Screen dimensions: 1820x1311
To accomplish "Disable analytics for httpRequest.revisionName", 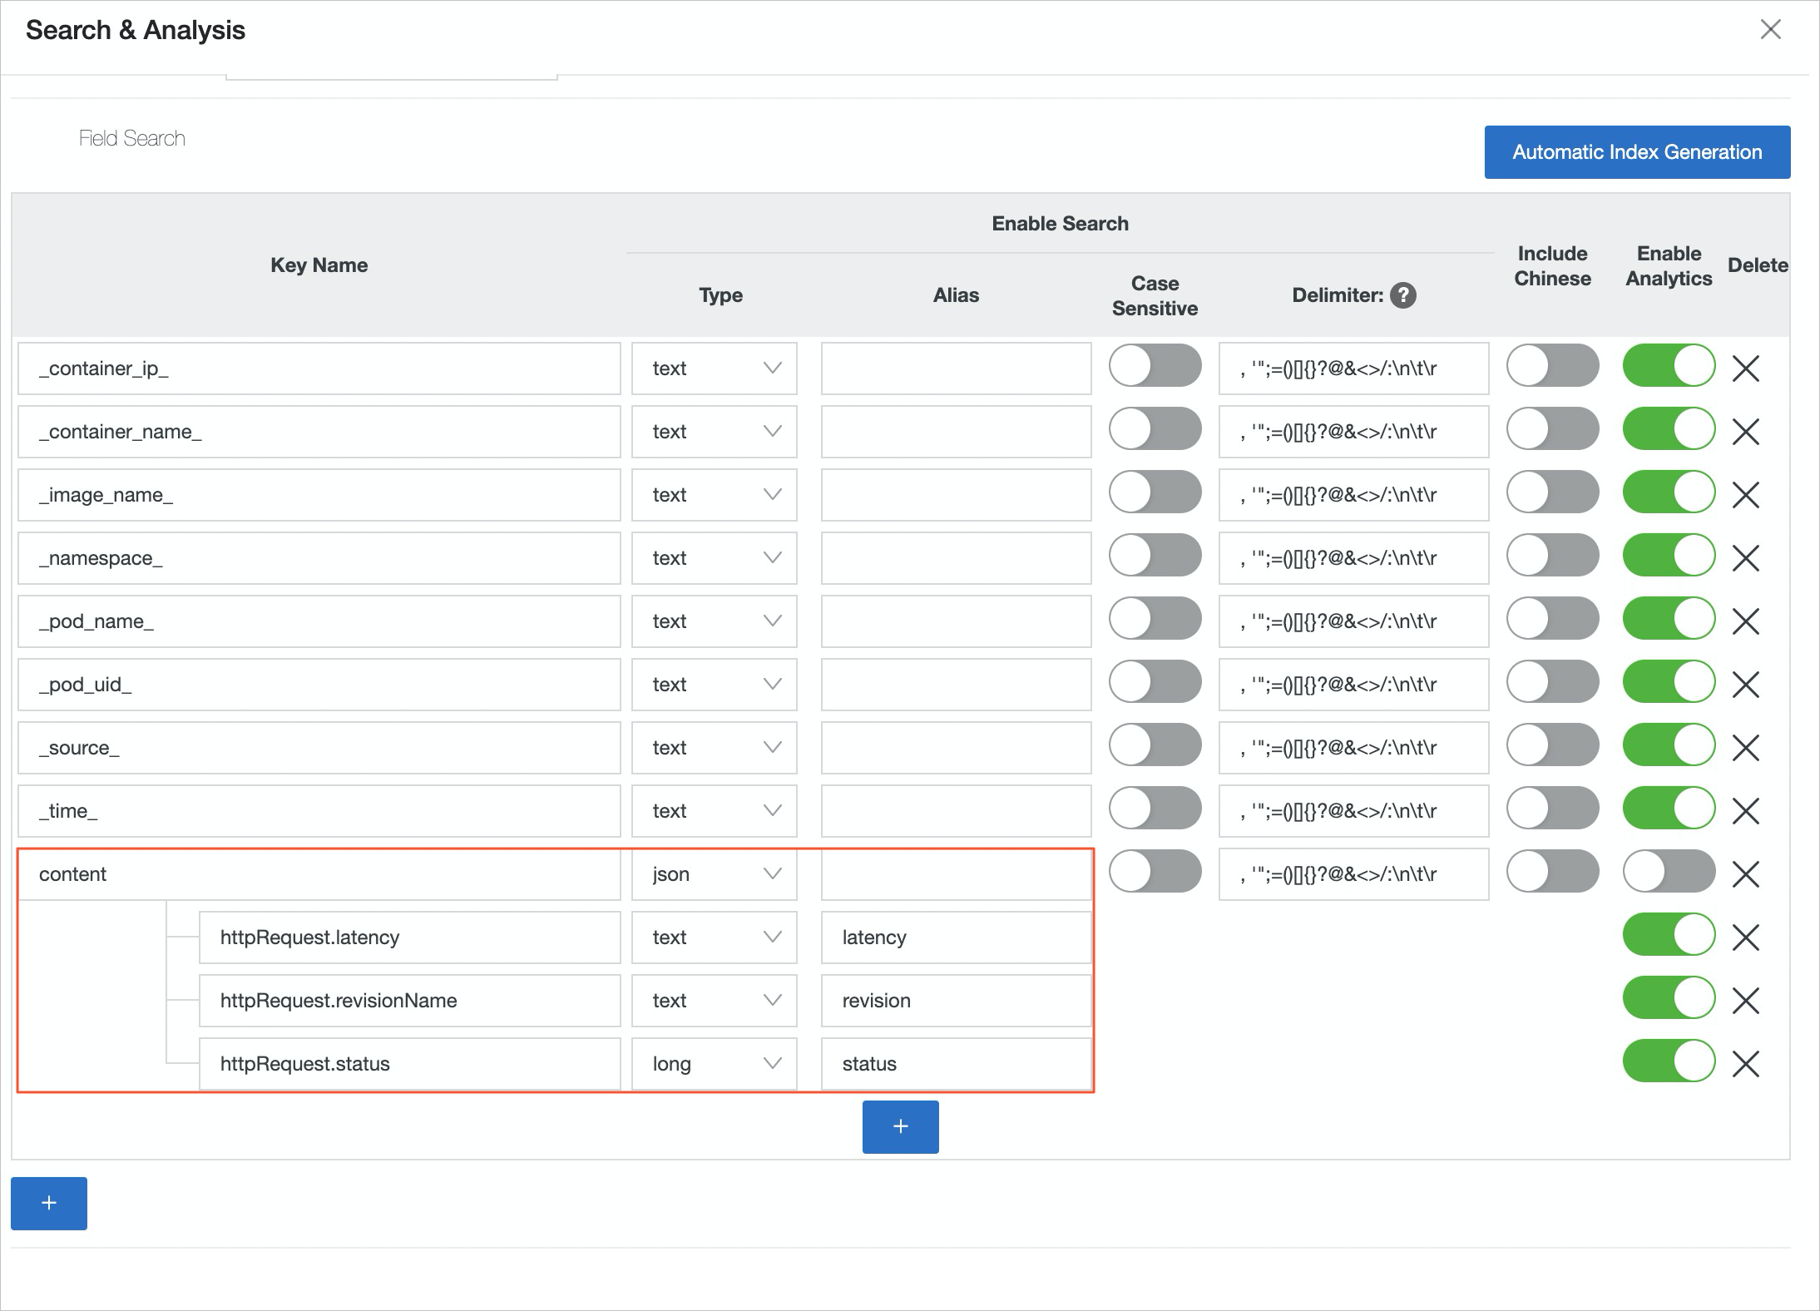I will click(1669, 997).
